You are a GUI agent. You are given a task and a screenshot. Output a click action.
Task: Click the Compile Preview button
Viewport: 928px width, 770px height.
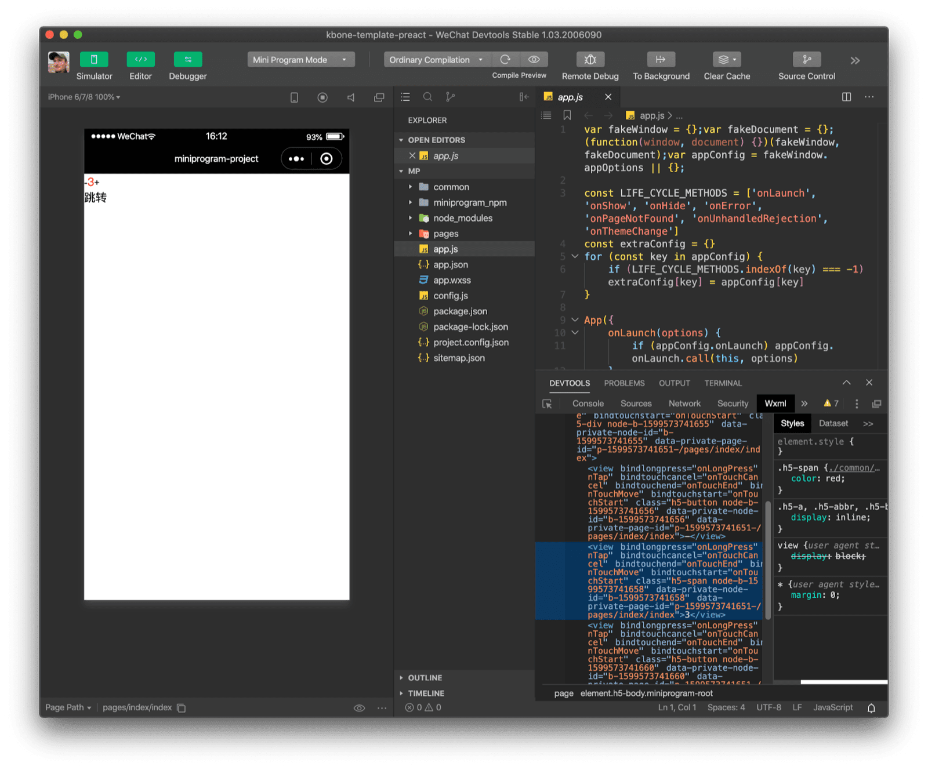pyautogui.click(x=519, y=75)
